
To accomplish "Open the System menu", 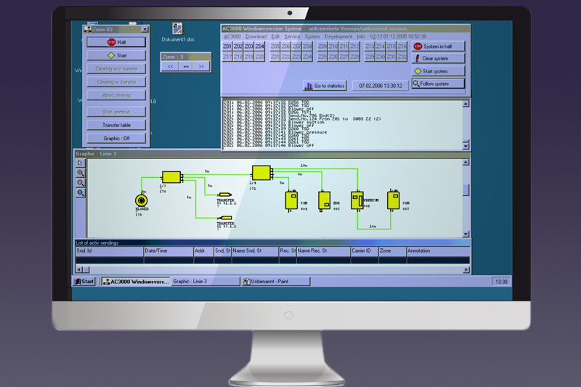I will point(312,36).
